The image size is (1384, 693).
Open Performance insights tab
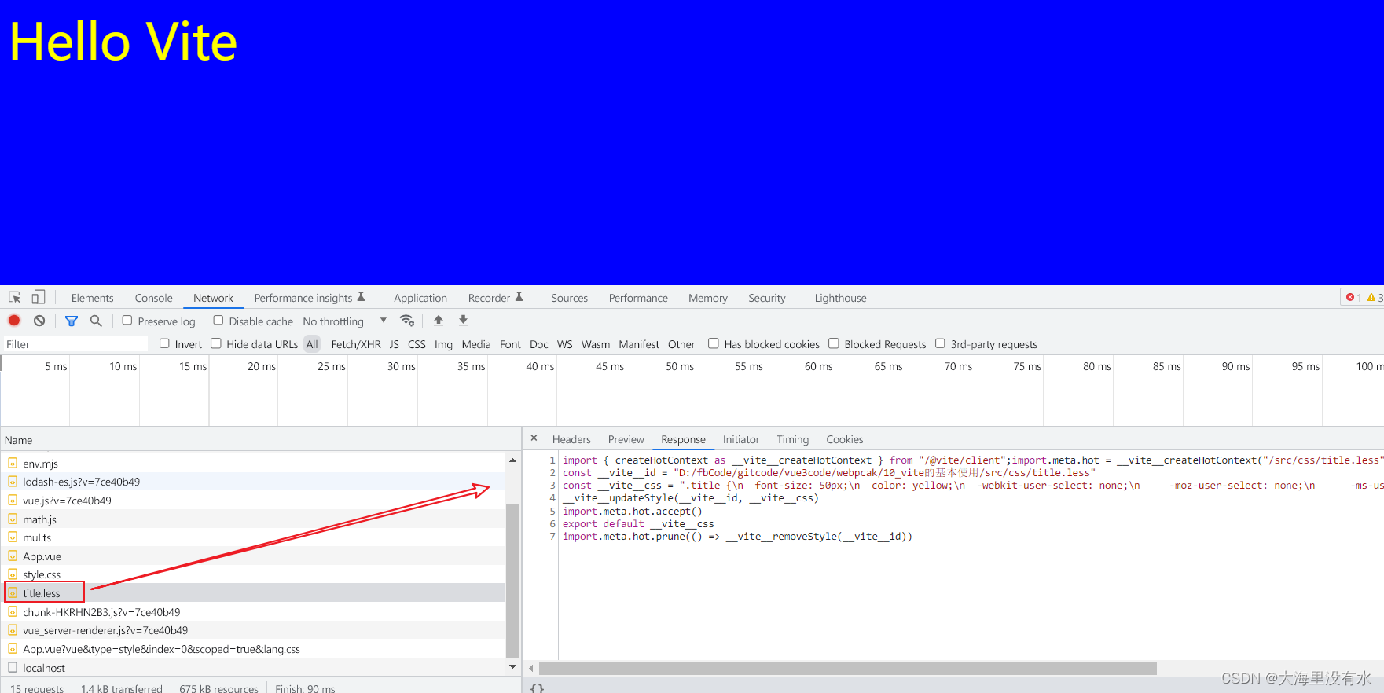click(310, 298)
